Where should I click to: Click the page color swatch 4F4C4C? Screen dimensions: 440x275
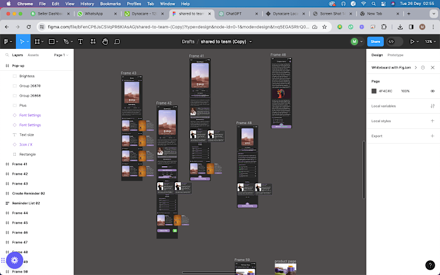[x=374, y=91]
